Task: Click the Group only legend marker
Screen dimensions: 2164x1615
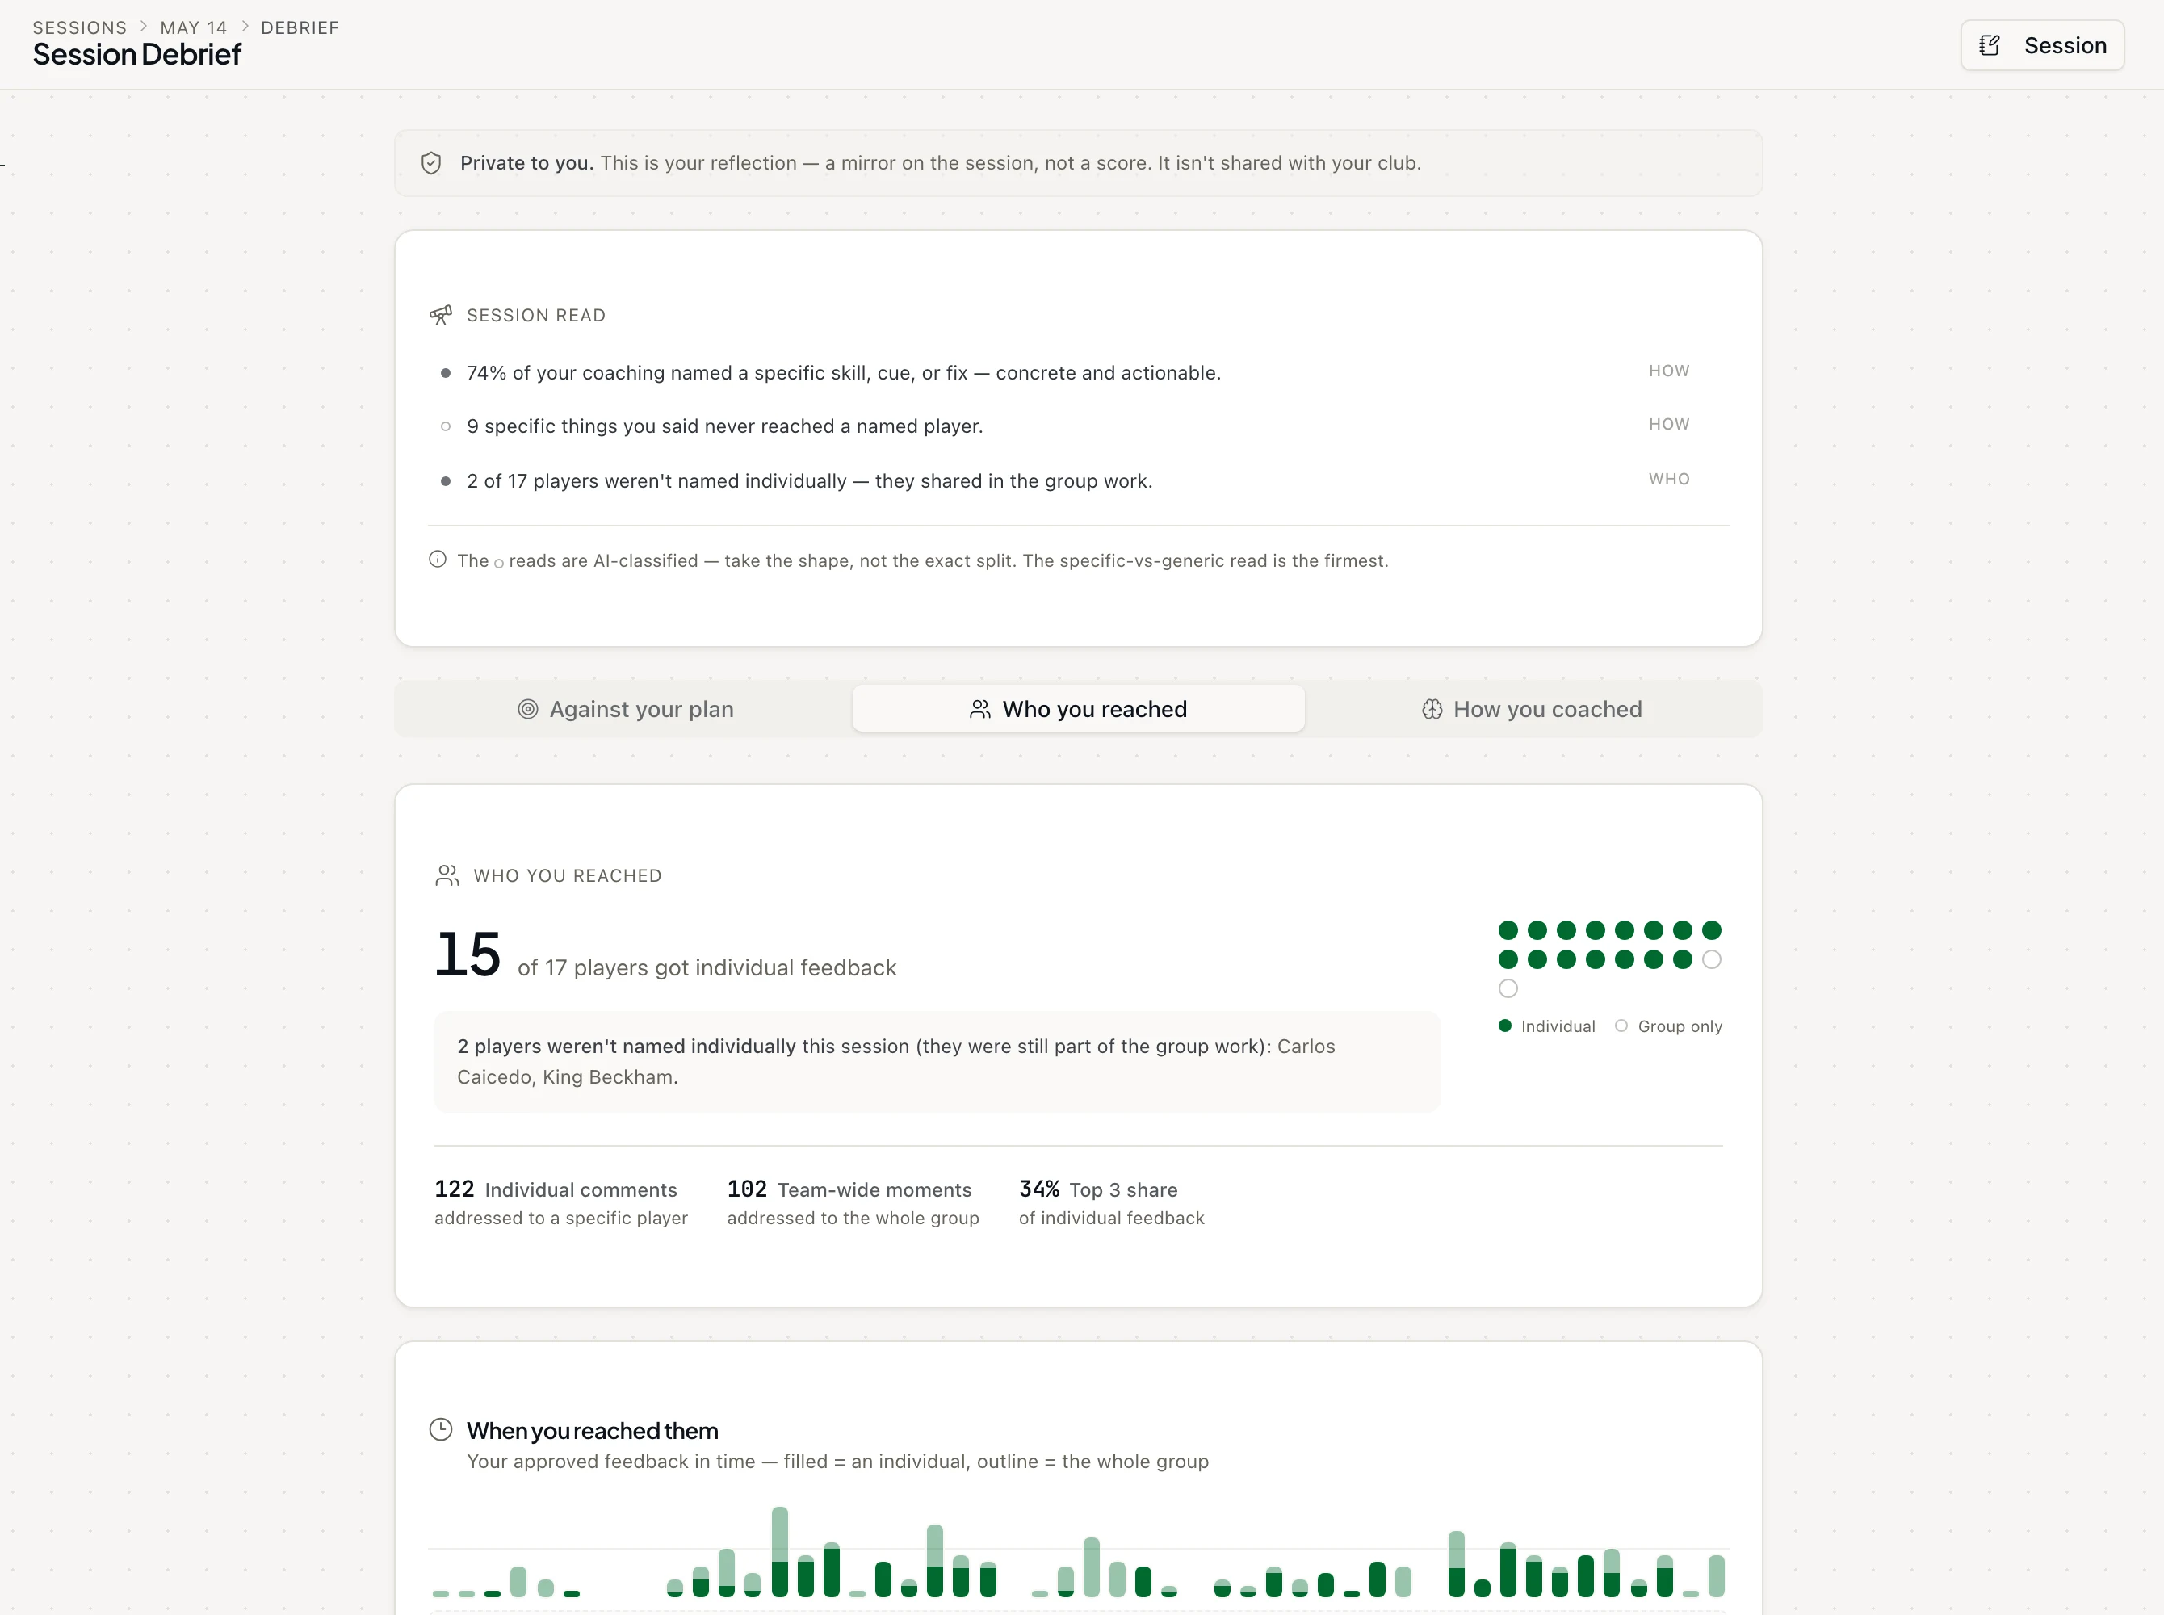Action: (x=1621, y=1026)
